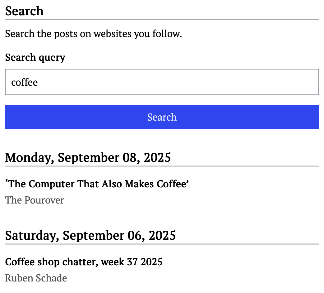324x293 pixels.
Task: Submit the coffee search via the blue button
Action: (162, 117)
